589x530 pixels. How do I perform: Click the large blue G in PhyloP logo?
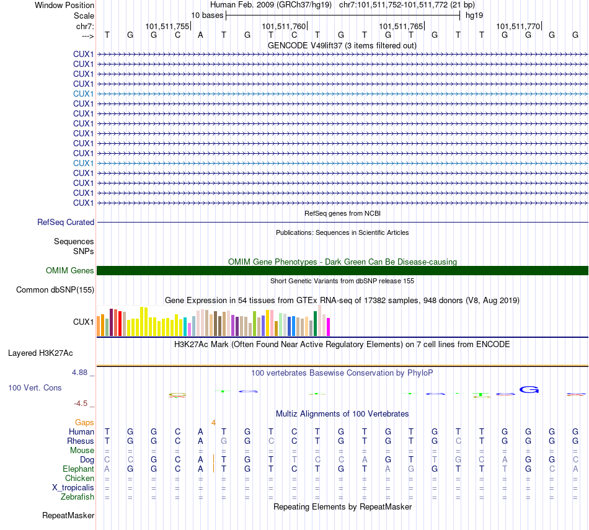click(529, 389)
